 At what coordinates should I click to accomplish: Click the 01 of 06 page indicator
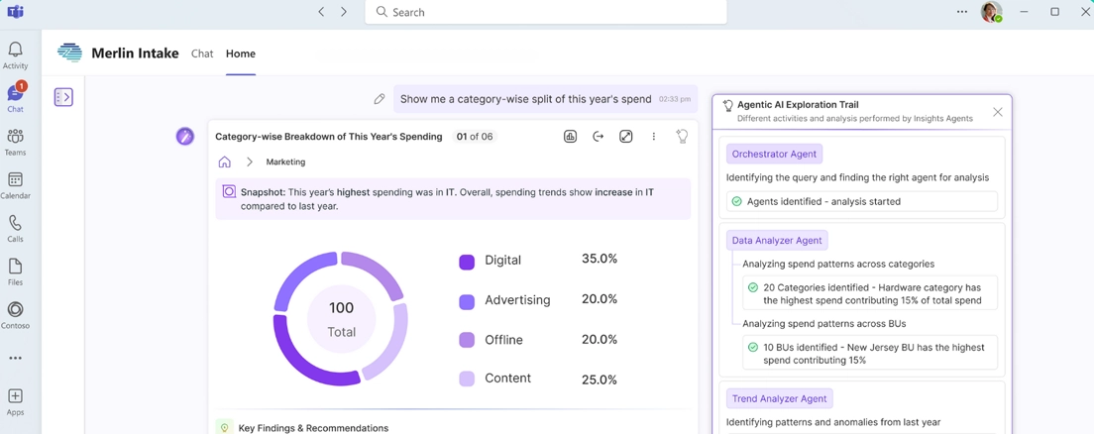coord(475,137)
